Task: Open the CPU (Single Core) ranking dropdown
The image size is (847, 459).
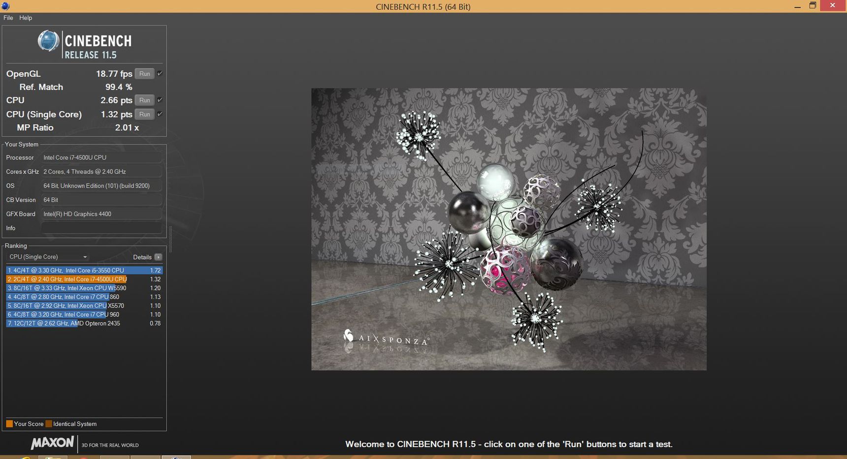Action: coord(48,257)
